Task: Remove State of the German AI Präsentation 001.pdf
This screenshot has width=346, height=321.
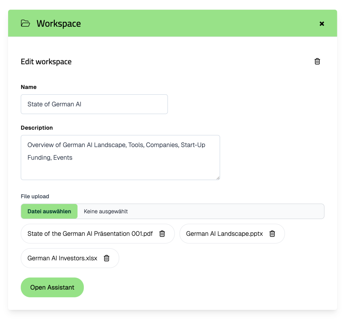Action: click(162, 233)
